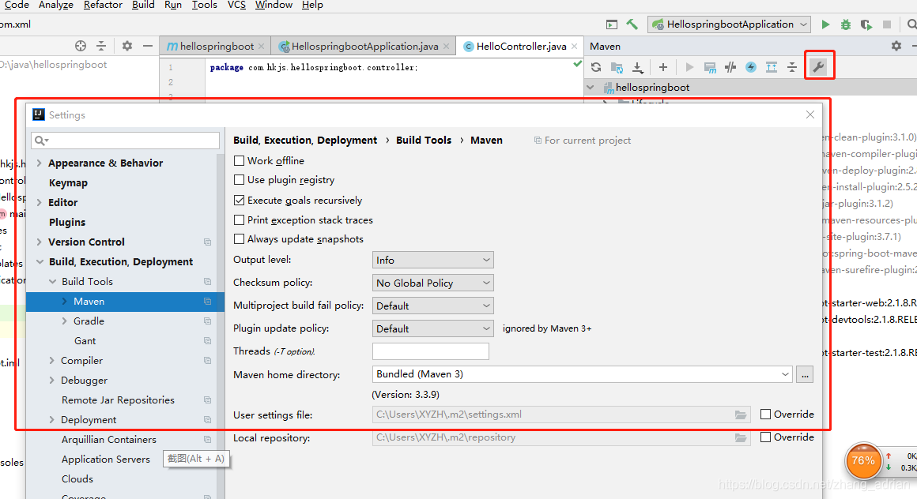The height and width of the screenshot is (499, 917).
Task: Open Project panel gear options
Action: coord(127,46)
